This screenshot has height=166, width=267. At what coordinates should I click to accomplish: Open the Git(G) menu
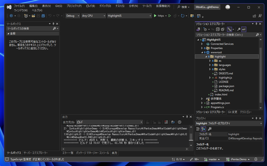59,6
